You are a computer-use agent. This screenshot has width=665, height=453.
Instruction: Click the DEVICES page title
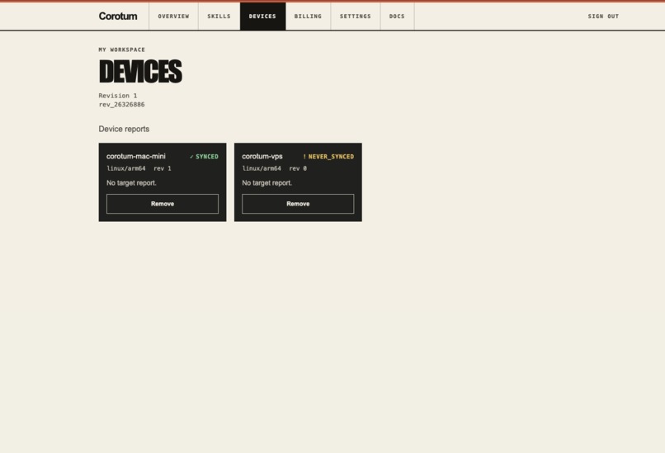pyautogui.click(x=140, y=71)
